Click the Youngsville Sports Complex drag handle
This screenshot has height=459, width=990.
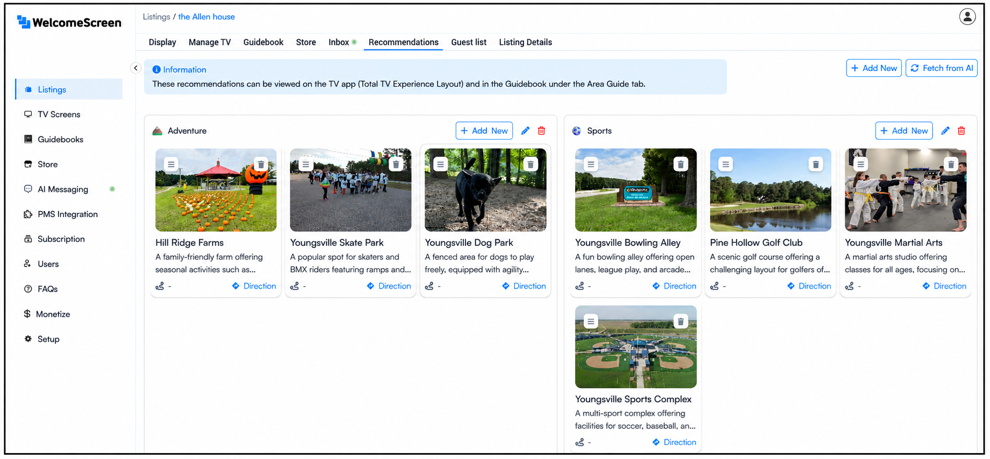591,321
